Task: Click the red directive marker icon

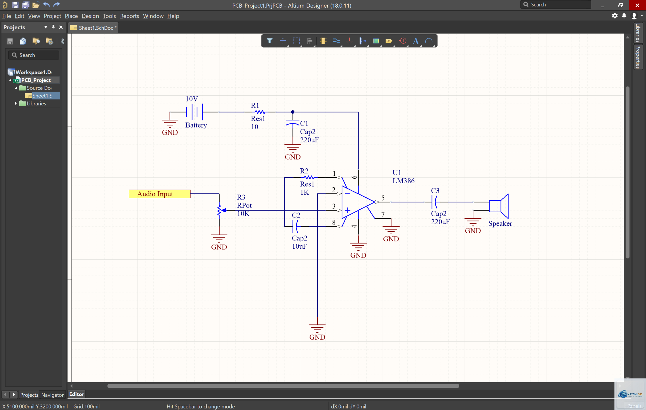Action: (403, 41)
